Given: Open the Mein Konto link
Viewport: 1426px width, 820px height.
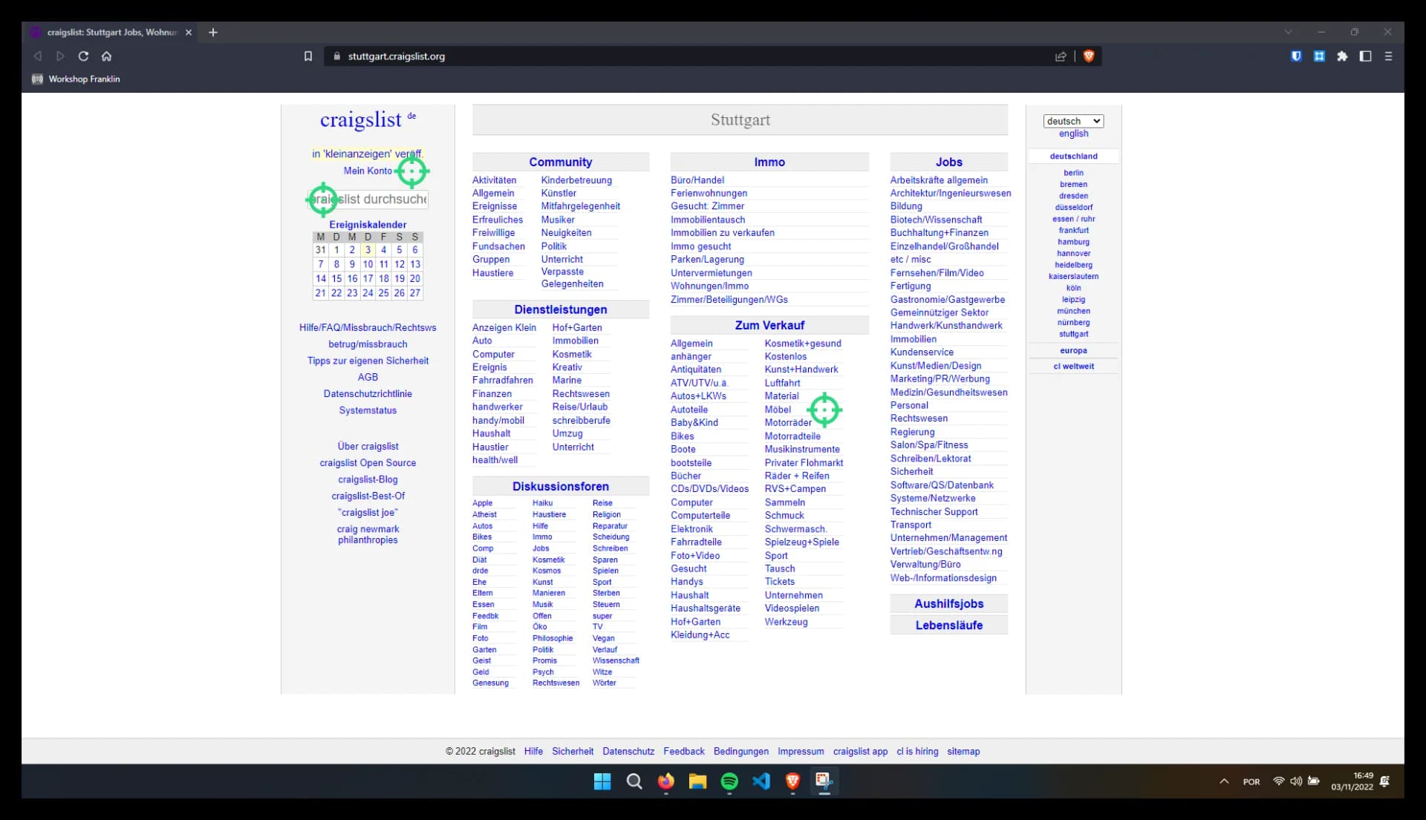Looking at the screenshot, I should point(367,171).
